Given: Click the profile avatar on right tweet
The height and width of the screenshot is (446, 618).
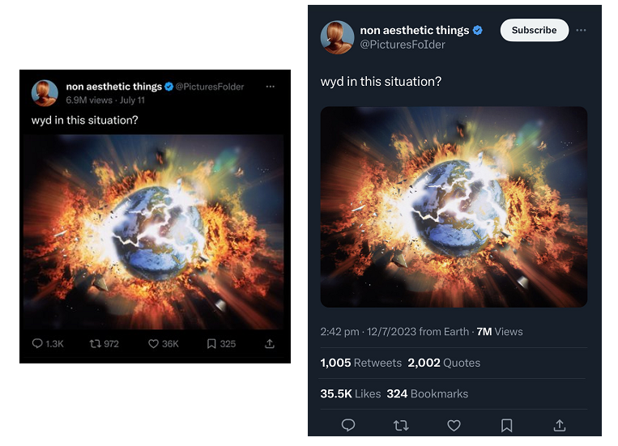Looking at the screenshot, I should click(338, 37).
